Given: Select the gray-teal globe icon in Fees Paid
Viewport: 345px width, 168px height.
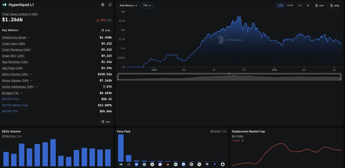Looking at the screenshot, I should 144,164.
